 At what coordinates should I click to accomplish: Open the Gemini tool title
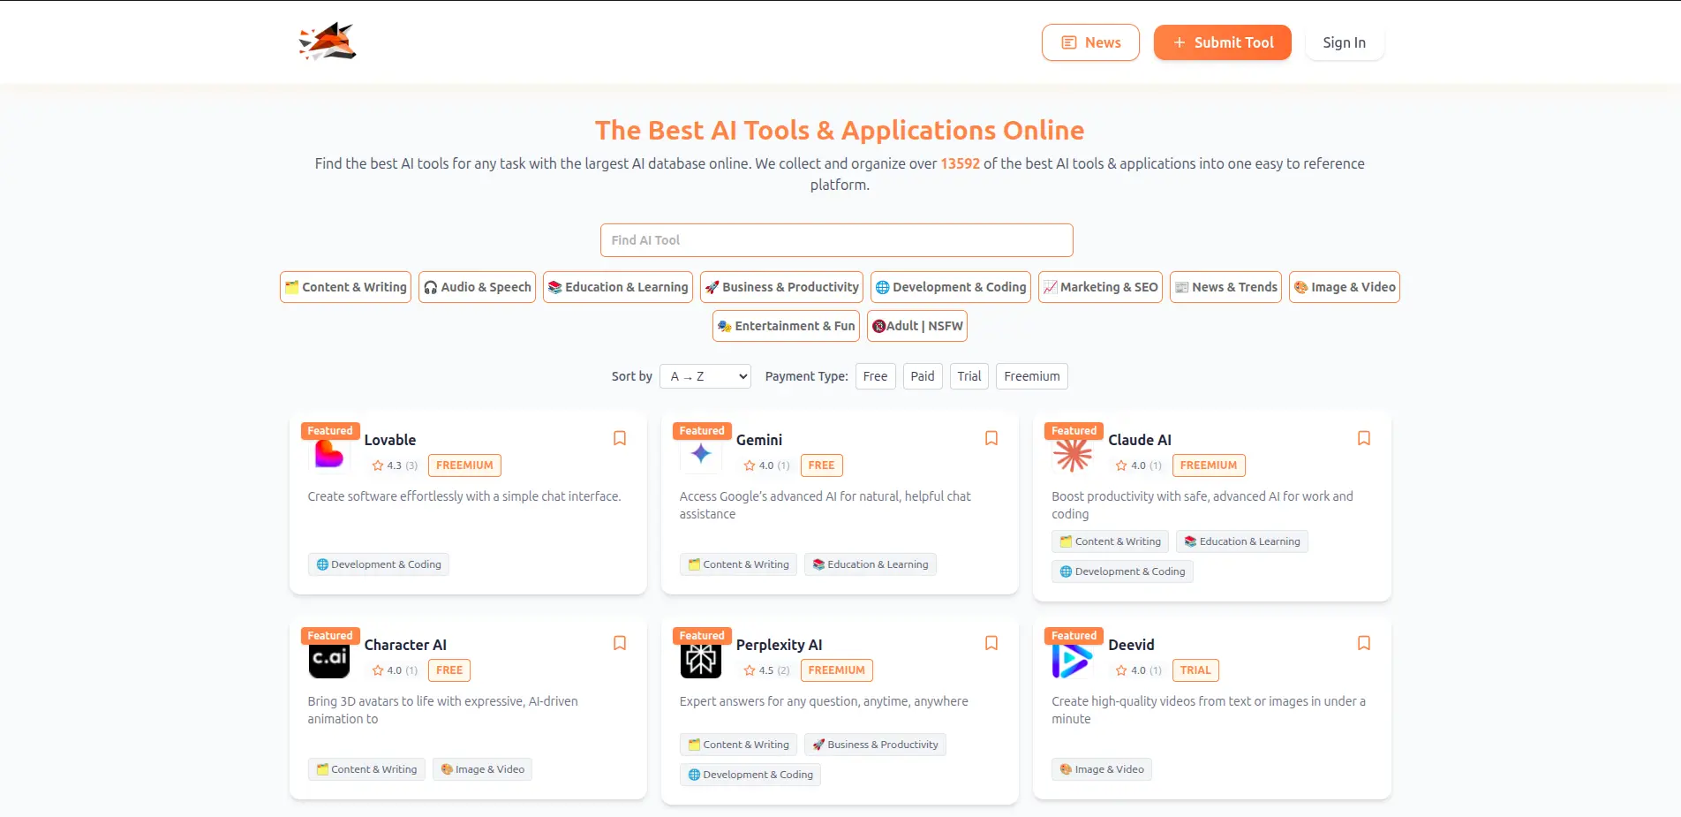pyautogui.click(x=759, y=440)
